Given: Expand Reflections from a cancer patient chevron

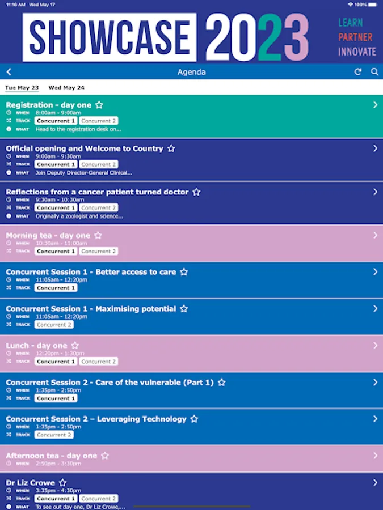Looking at the screenshot, I should click(x=375, y=192).
